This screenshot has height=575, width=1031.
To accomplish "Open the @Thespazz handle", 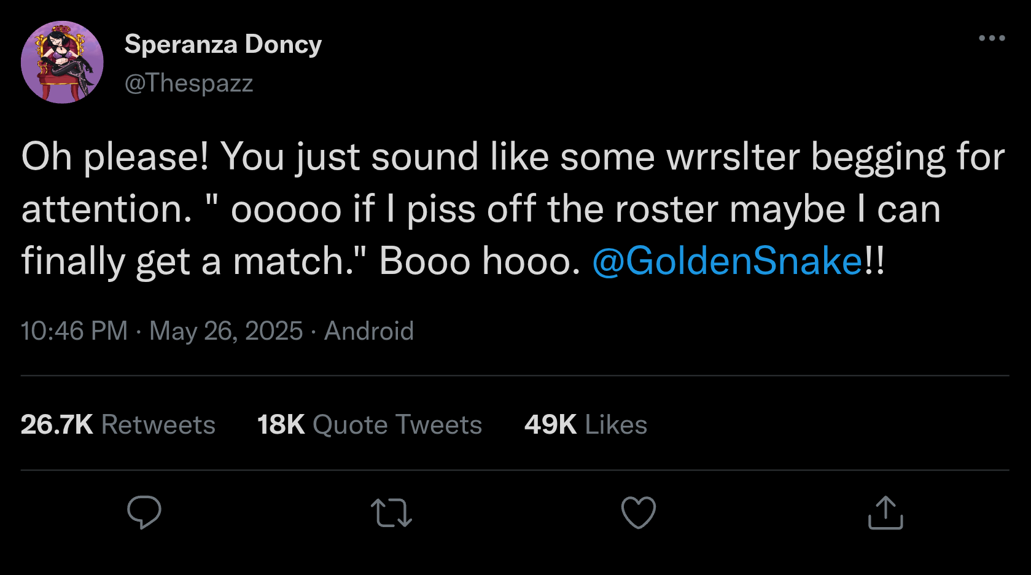I will click(x=189, y=83).
